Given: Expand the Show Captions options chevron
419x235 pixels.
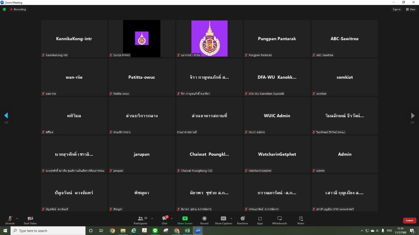Looking at the screenshot, I should (x=231, y=218).
